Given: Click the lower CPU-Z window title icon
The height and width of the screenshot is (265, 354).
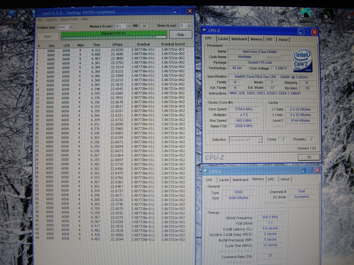Looking at the screenshot, I should (205, 171).
